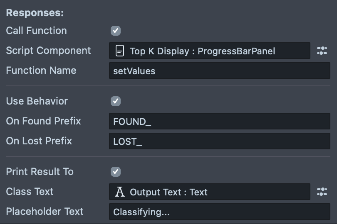337x224 pixels.
Task: Open the picker next to Class Text
Action: click(x=322, y=192)
